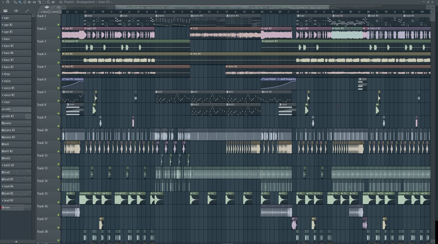Click dot button beside scrollbar right arrow
The width and height of the screenshot is (438, 244).
(x=433, y=7)
